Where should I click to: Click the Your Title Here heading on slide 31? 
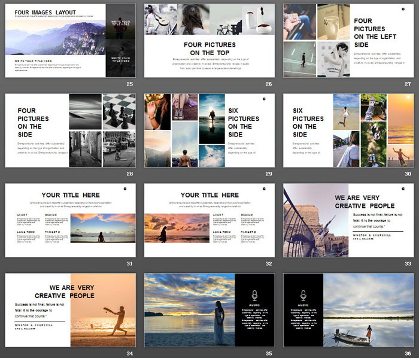click(71, 195)
